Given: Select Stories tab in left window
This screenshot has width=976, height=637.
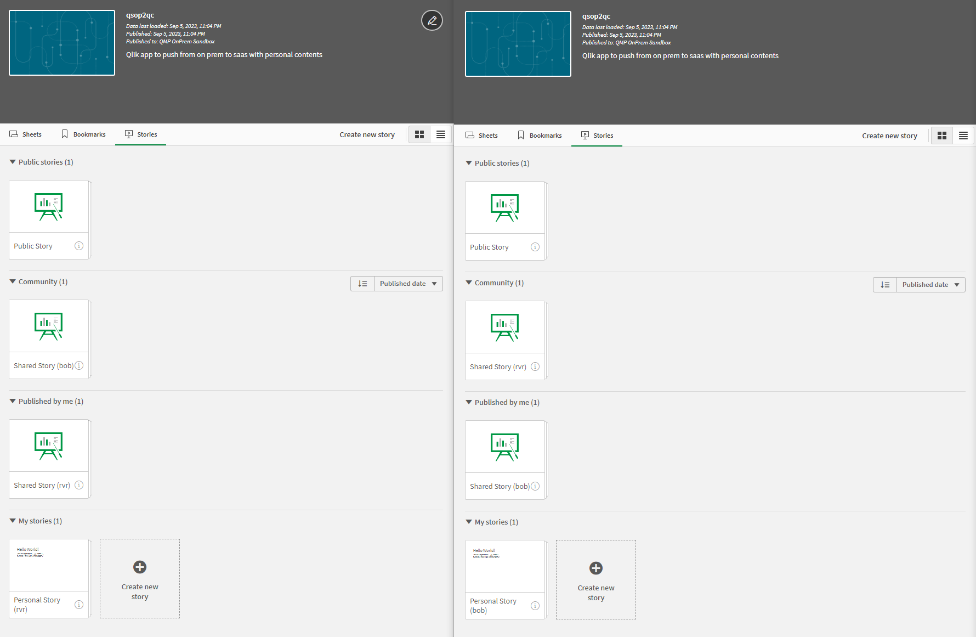Looking at the screenshot, I should (x=141, y=134).
